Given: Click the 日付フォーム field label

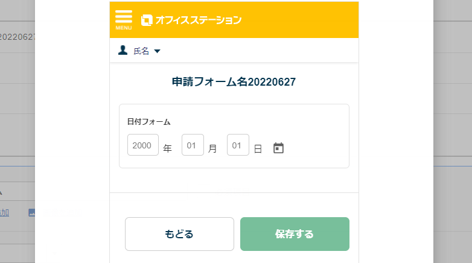Looking at the screenshot, I should (x=148, y=122).
